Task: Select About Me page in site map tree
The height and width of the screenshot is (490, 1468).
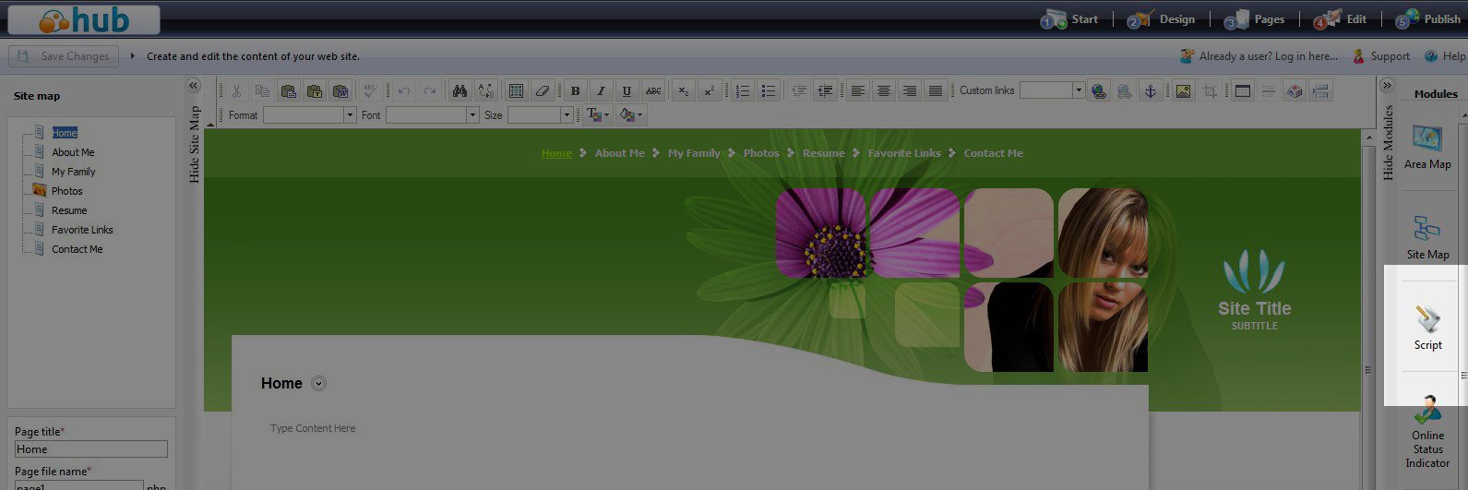Action: coord(73,152)
